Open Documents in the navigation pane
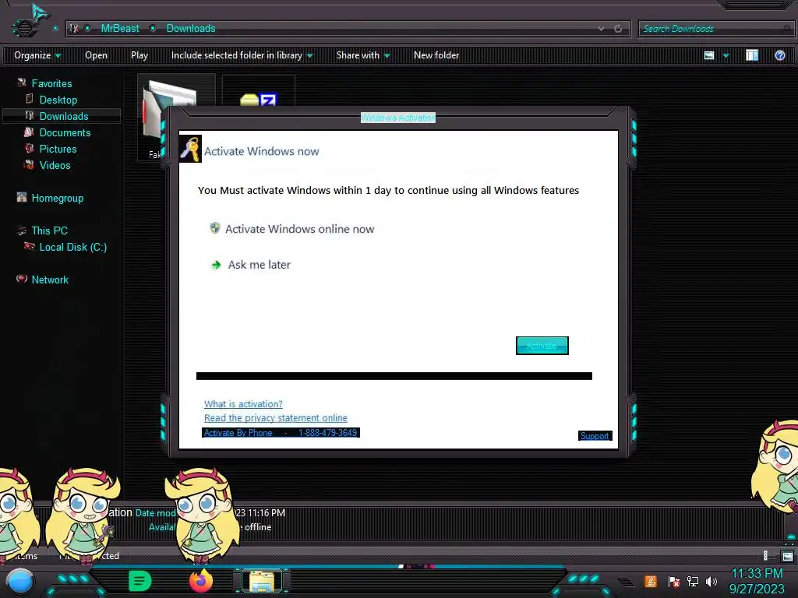Viewport: 798px width, 598px height. 65,132
